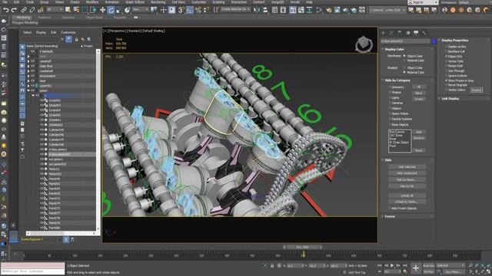
Task: Select Shaded Object Color radio button
Action: (x=404, y=67)
